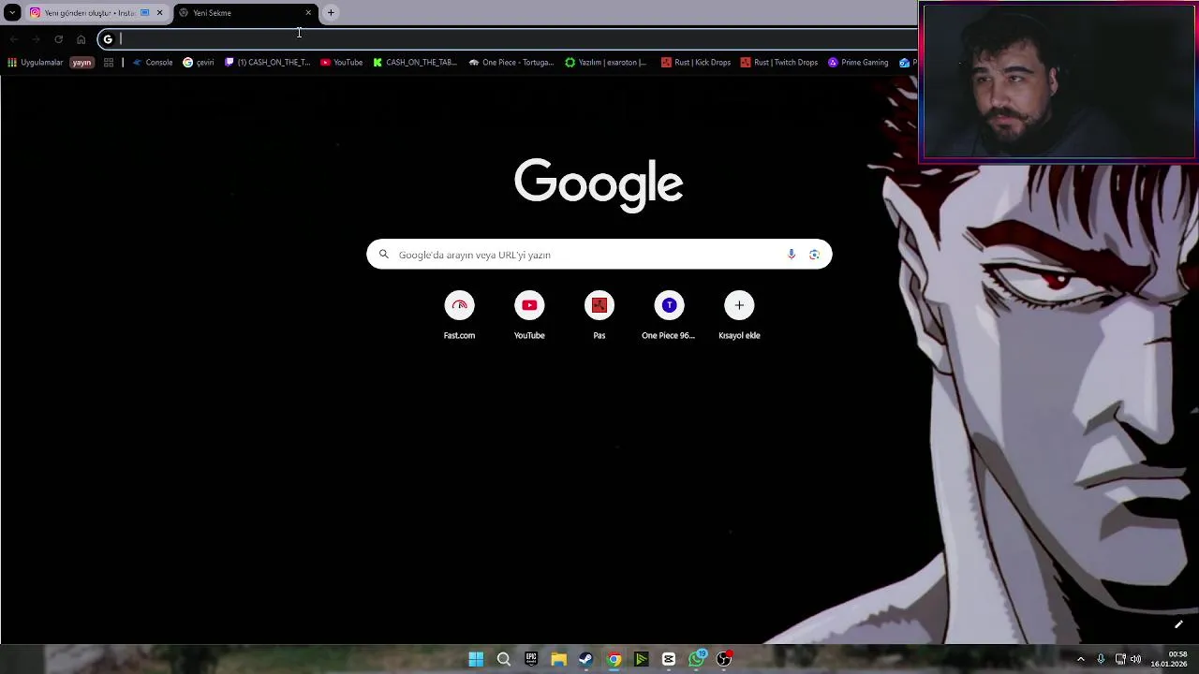Launch Epic Games from taskbar
Image resolution: width=1199 pixels, height=674 pixels.
pyautogui.click(x=531, y=659)
